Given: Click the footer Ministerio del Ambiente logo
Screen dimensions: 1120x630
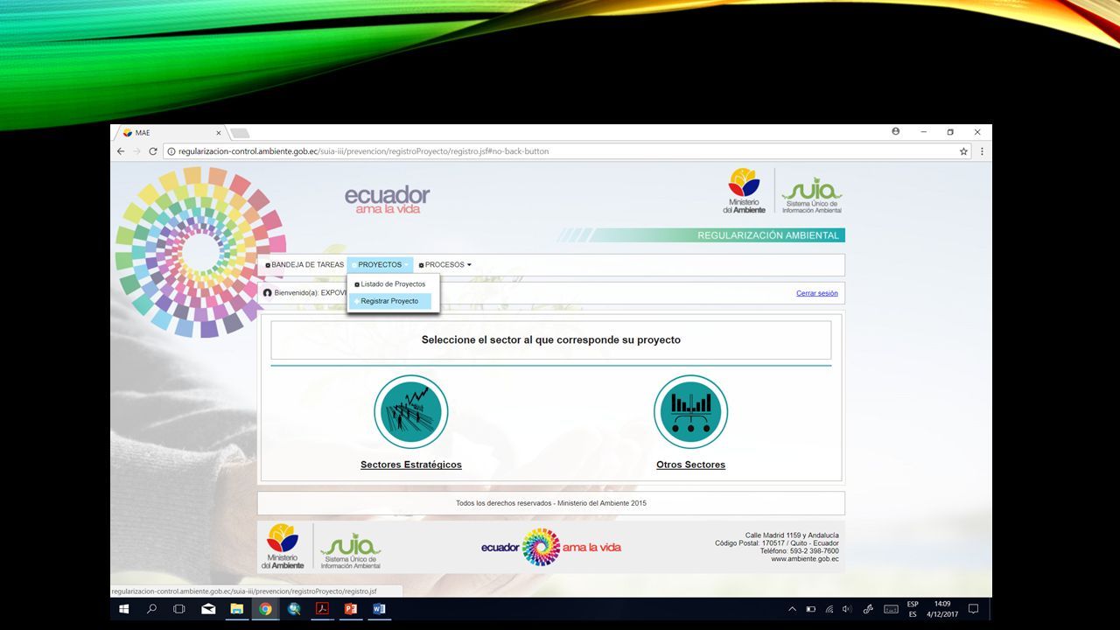Looking at the screenshot, I should (x=283, y=547).
